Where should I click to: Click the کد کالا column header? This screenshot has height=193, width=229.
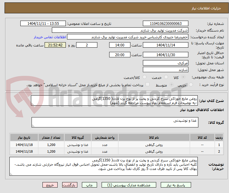coord(202,137)
